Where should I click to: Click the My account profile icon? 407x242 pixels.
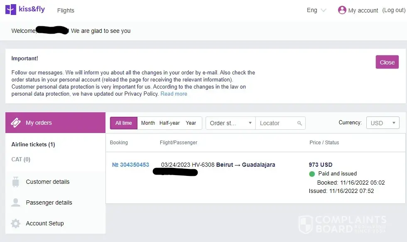pyautogui.click(x=342, y=10)
